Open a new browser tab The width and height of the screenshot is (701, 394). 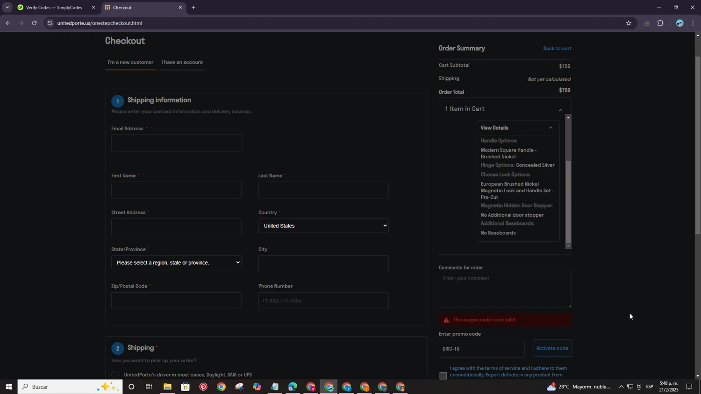tap(193, 7)
